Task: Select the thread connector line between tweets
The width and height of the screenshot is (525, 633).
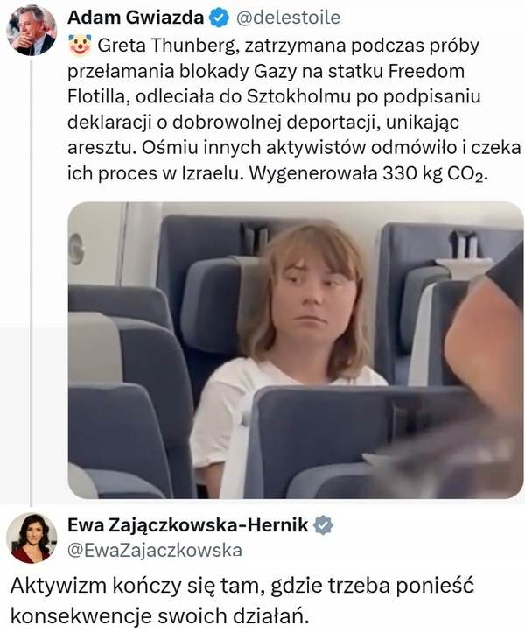Action: [x=31, y=281]
